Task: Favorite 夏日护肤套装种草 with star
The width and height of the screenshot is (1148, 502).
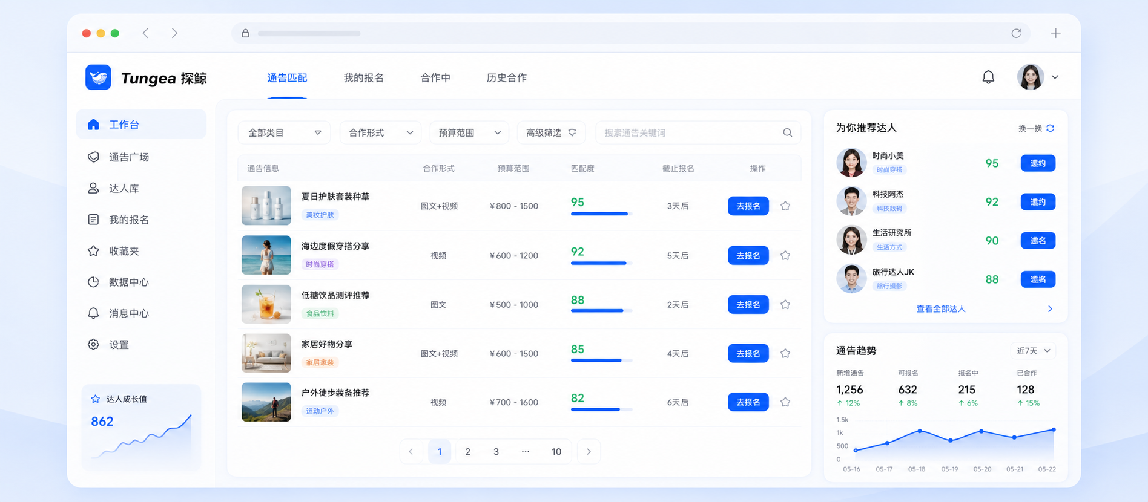Action: [785, 206]
